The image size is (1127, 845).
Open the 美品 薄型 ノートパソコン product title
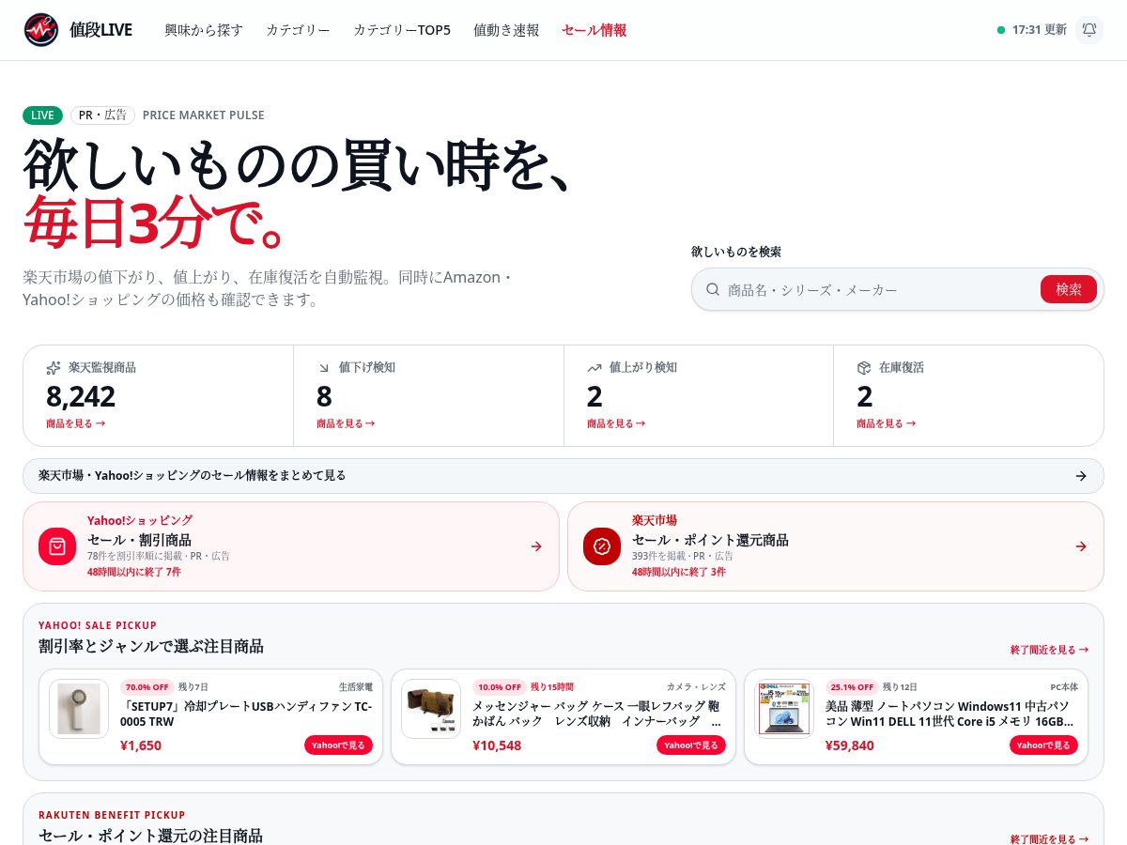pos(951,714)
